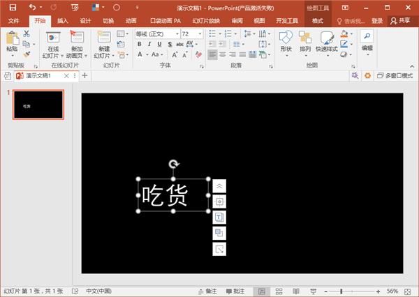Insert an online slide (在线幻灯片)
This screenshot has height=297, width=419.
[x=52, y=45]
